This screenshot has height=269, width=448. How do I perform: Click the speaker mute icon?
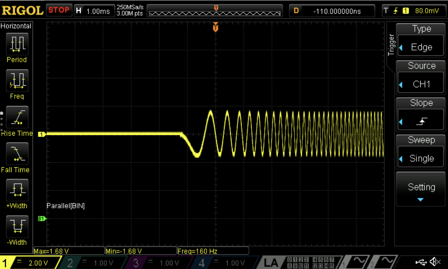(x=434, y=262)
